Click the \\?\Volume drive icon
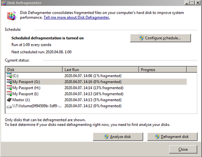Image resolution: width=202 pixels, height=157 pixels. (x=9, y=107)
